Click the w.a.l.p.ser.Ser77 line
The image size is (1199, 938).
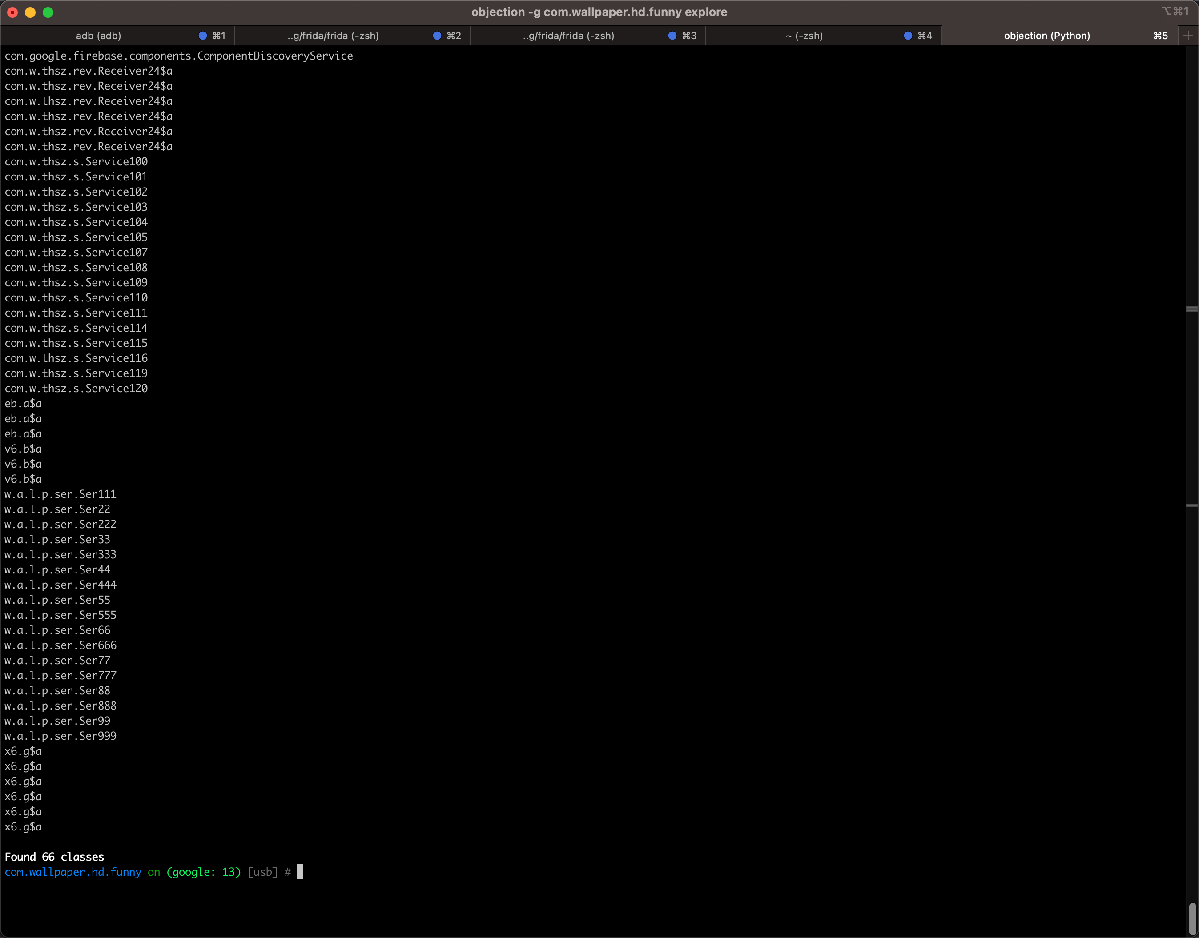click(x=58, y=660)
